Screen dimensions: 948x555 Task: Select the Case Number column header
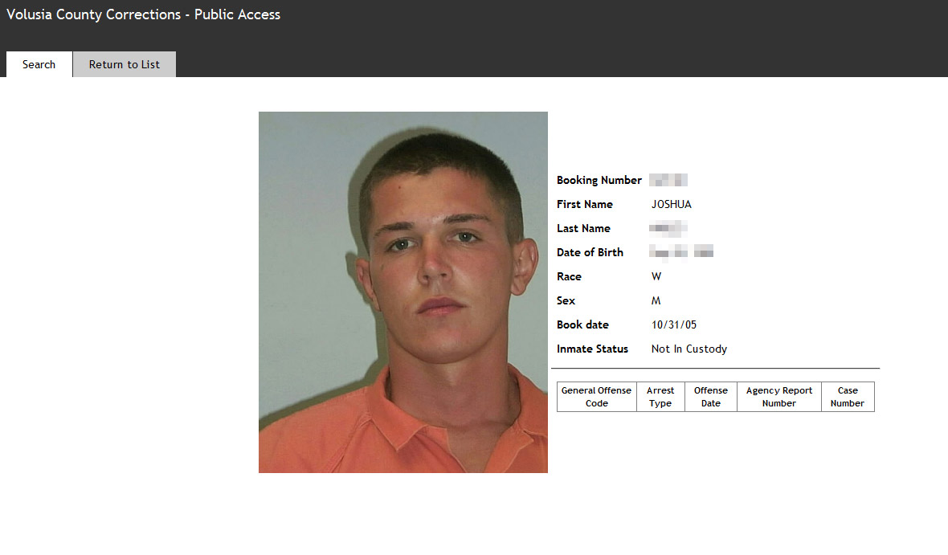pos(848,397)
